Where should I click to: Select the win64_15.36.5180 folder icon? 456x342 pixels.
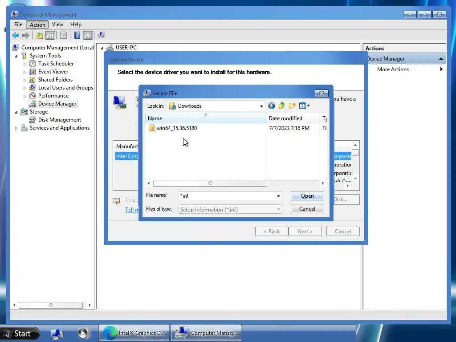tap(152, 128)
